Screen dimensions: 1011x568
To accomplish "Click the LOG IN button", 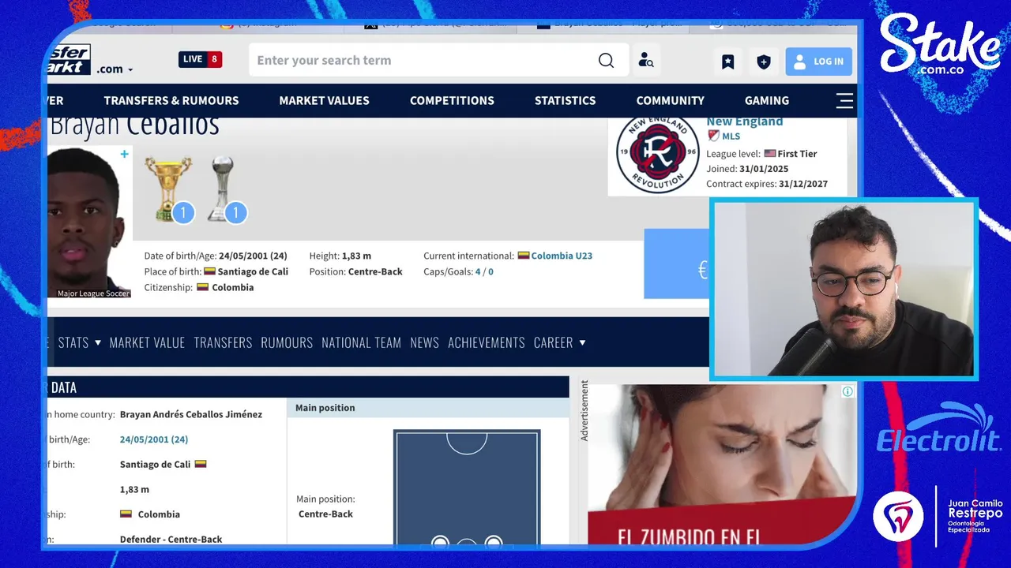I will [x=818, y=62].
